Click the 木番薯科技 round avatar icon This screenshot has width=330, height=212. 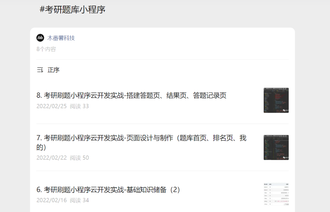coord(40,38)
